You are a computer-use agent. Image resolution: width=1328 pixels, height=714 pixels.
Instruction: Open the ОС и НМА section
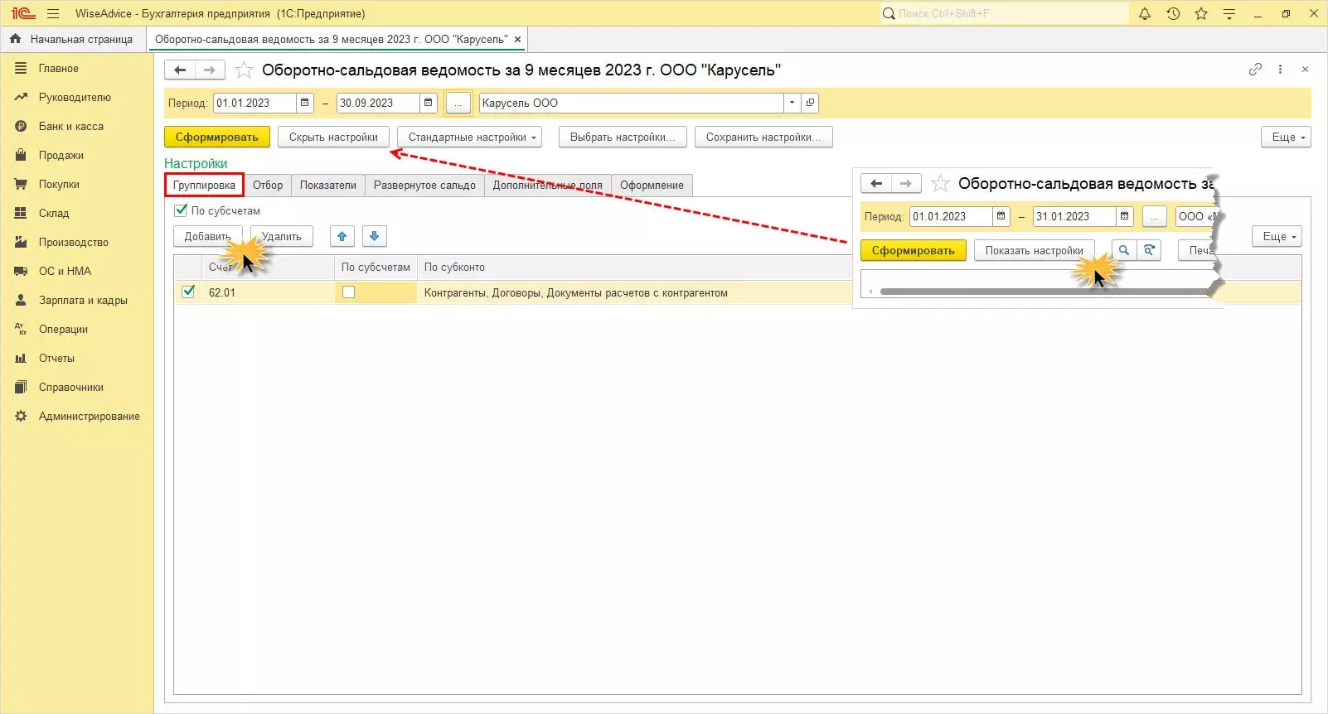(65, 272)
